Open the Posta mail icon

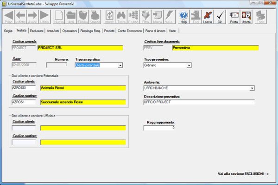(234, 17)
